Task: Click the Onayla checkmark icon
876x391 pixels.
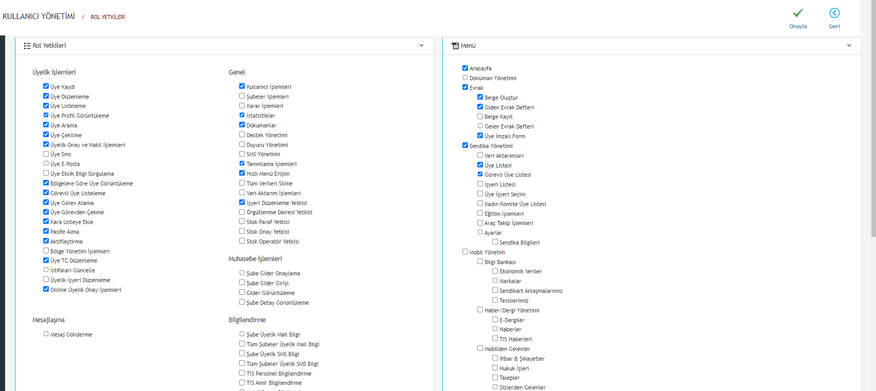Action: pyautogui.click(x=798, y=13)
